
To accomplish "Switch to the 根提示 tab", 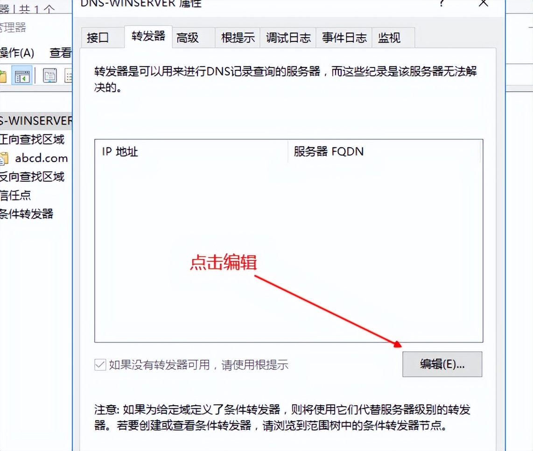I will tap(237, 37).
